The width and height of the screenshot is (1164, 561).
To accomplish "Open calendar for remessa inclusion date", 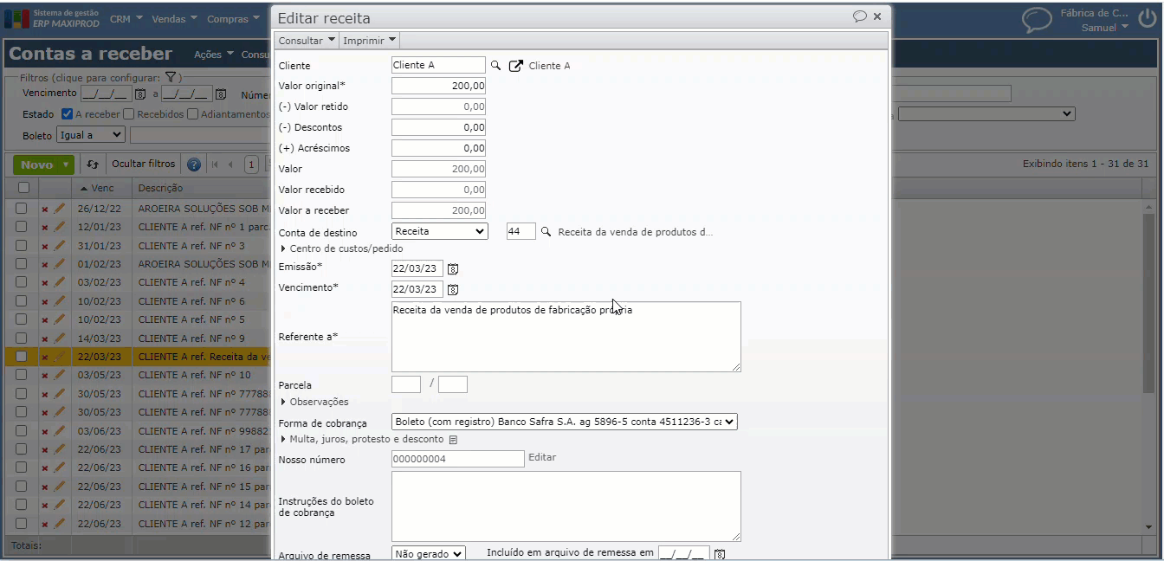I will pyautogui.click(x=719, y=553).
